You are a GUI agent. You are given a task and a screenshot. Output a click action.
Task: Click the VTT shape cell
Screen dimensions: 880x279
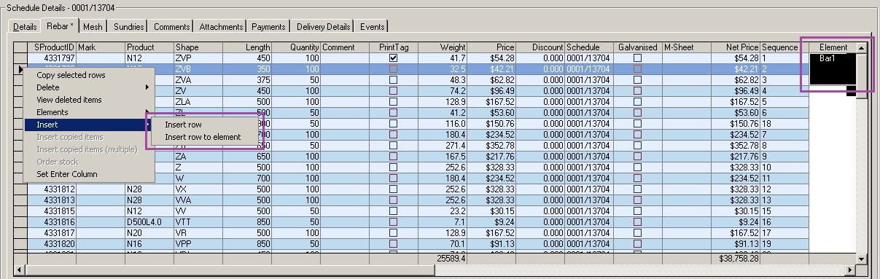(198, 221)
